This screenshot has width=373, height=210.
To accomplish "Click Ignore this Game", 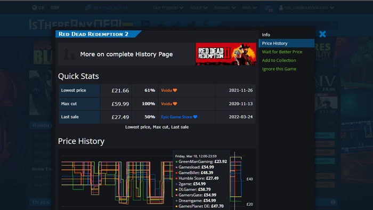I will [279, 69].
